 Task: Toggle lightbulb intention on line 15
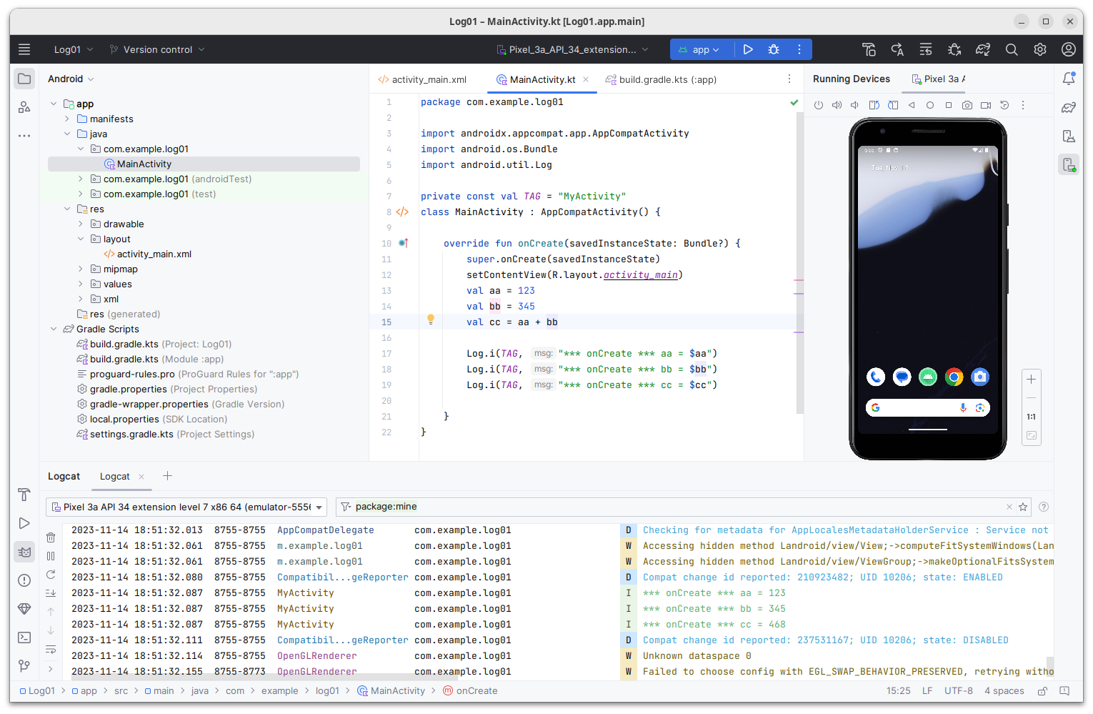click(431, 320)
